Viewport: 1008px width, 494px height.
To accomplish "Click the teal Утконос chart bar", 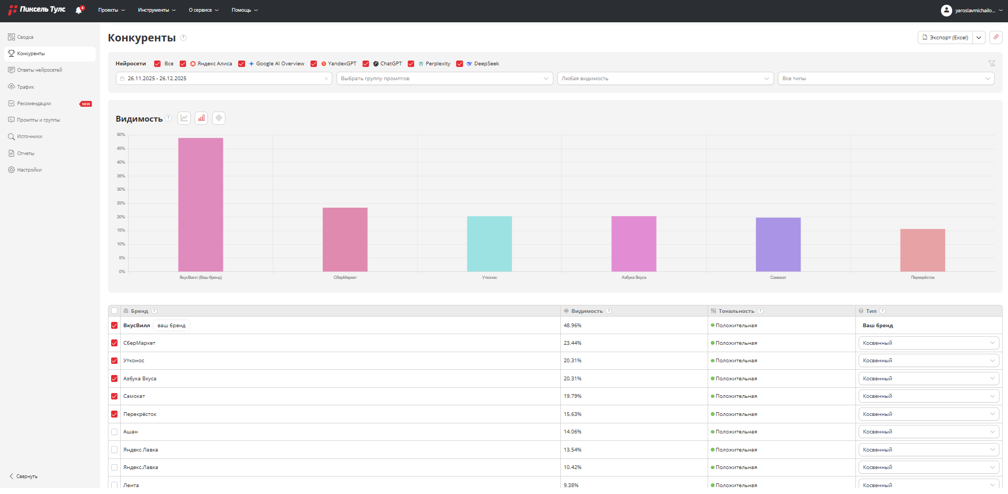I will (x=489, y=244).
